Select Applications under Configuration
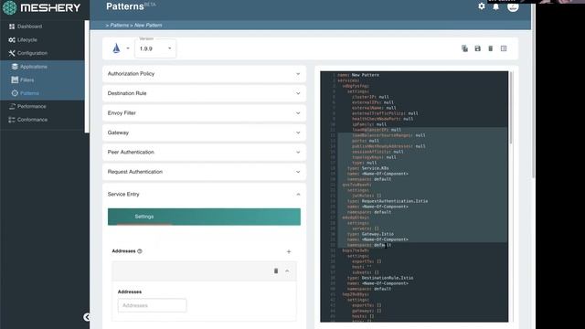The width and height of the screenshot is (585, 329). coord(34,67)
